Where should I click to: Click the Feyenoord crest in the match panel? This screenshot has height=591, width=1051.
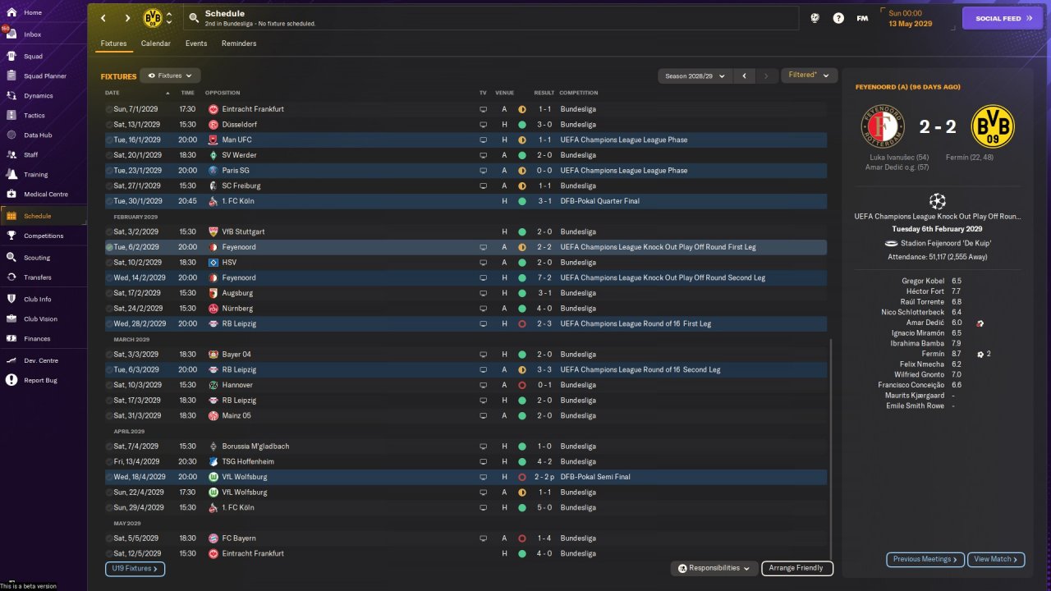coord(883,126)
